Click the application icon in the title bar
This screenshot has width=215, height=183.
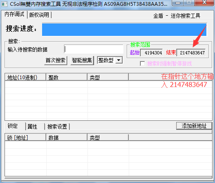(x=4, y=4)
